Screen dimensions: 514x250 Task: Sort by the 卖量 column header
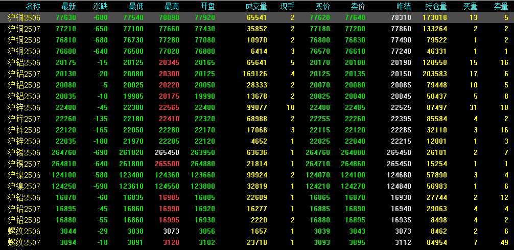point(501,6)
